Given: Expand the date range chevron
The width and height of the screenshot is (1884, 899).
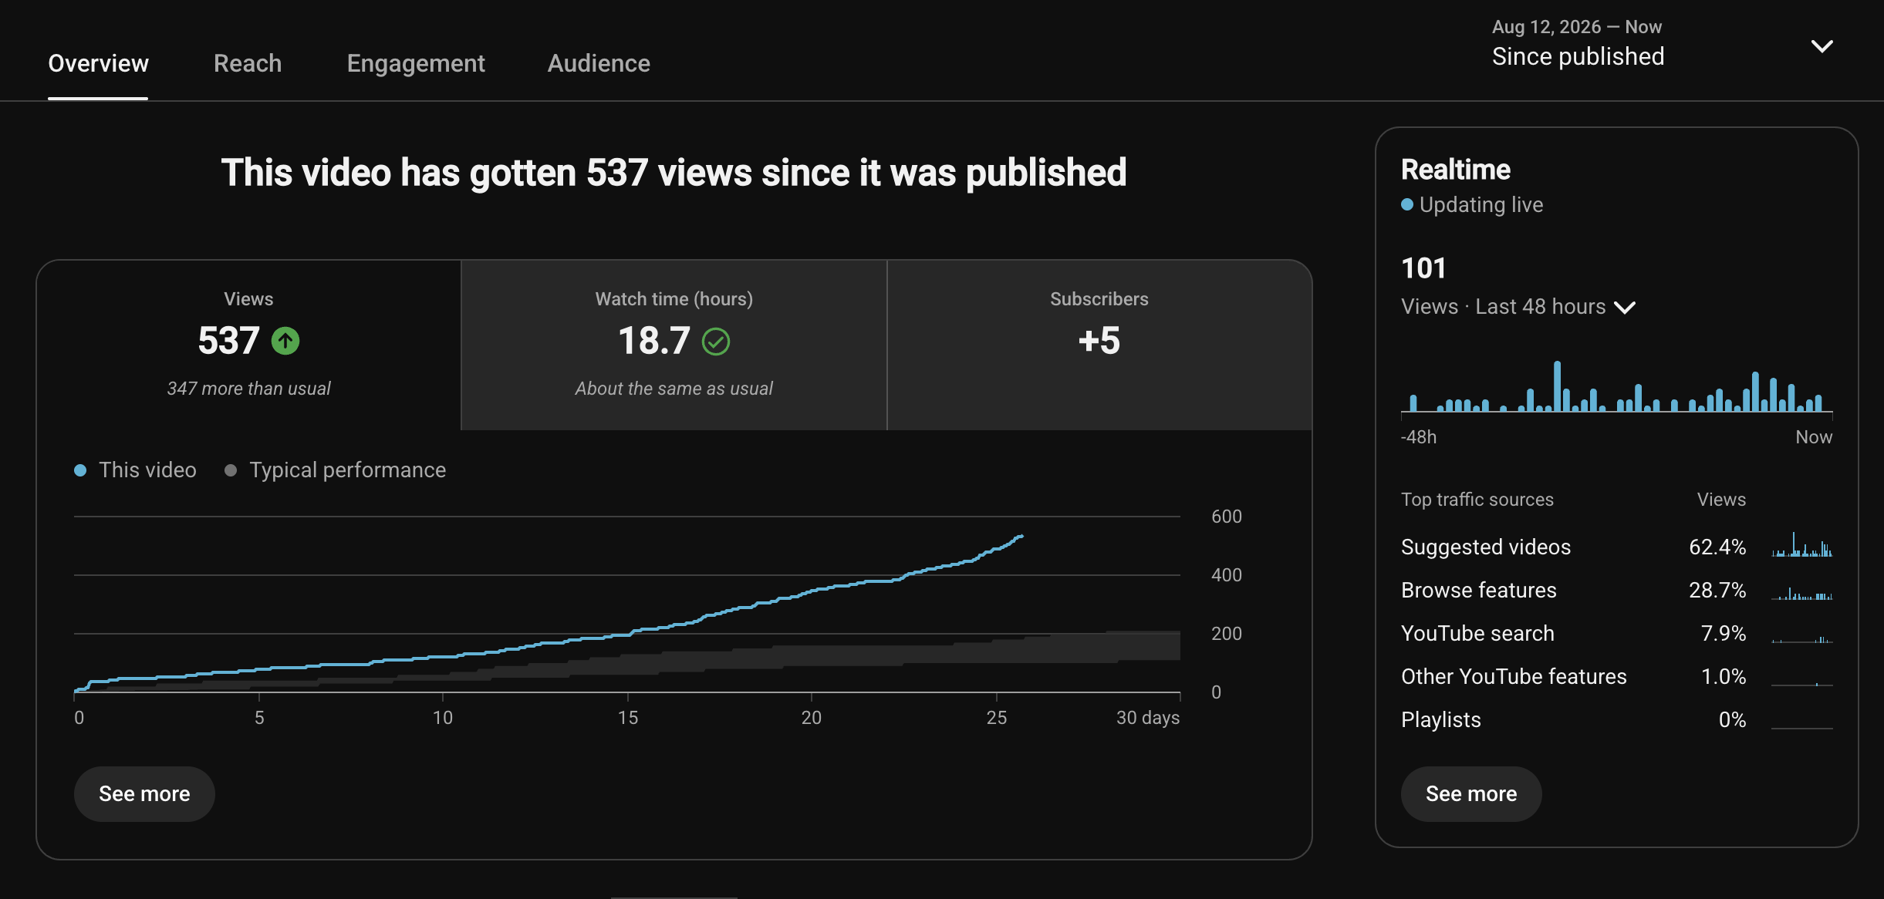Looking at the screenshot, I should 1822,46.
